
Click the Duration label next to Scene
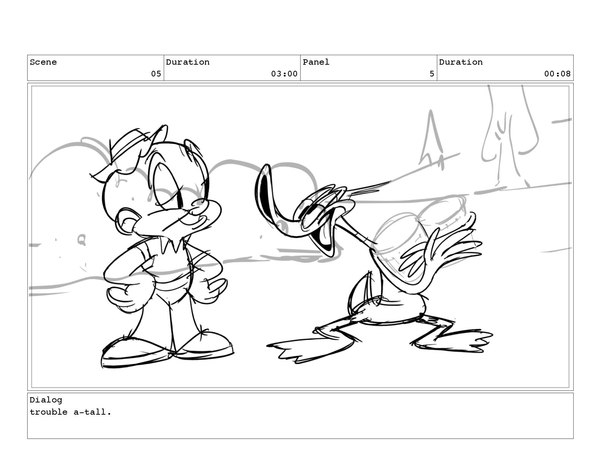pyautogui.click(x=188, y=62)
